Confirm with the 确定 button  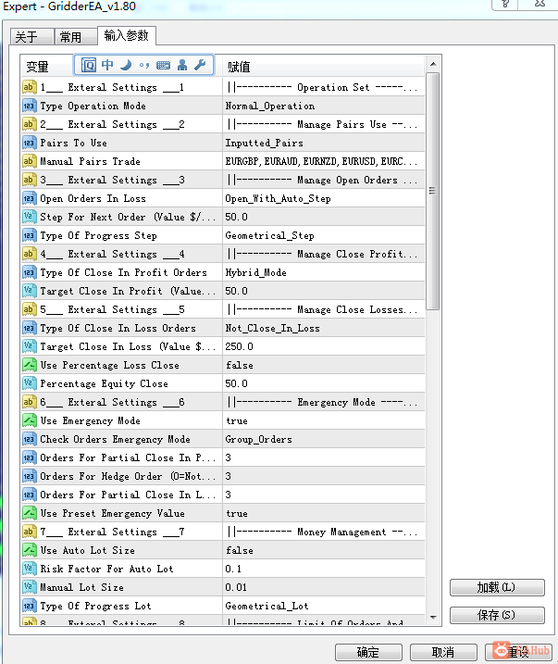tap(368, 652)
